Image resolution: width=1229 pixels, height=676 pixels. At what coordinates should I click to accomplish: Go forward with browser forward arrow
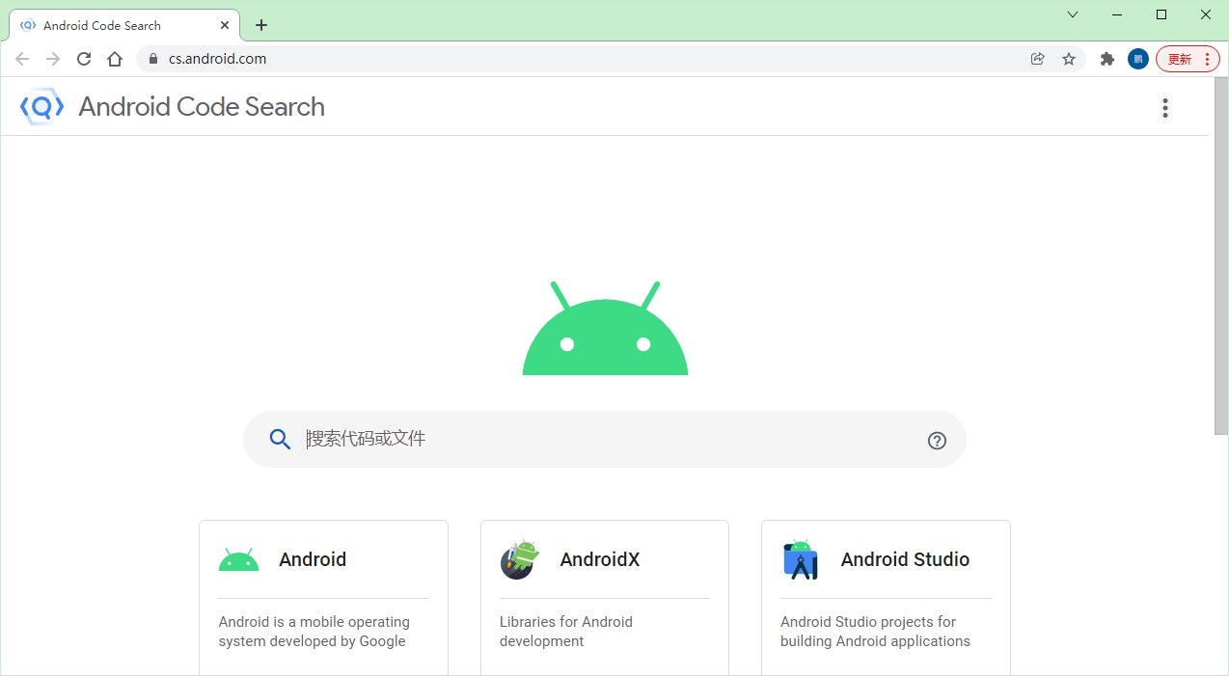tap(53, 59)
